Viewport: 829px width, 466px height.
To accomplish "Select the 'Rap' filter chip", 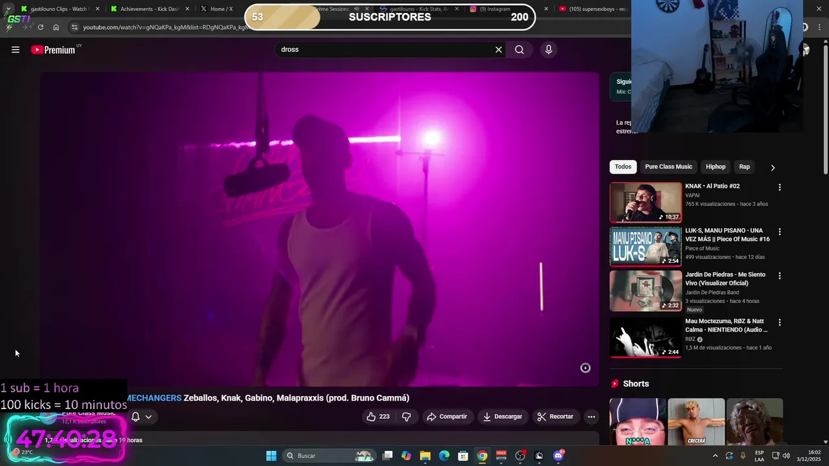I will (x=745, y=167).
